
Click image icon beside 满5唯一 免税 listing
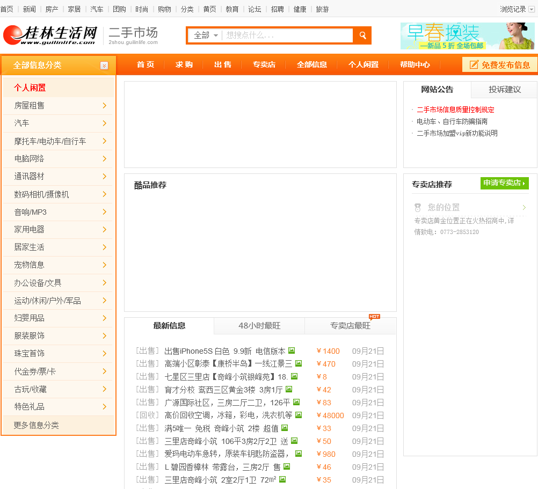click(285, 428)
